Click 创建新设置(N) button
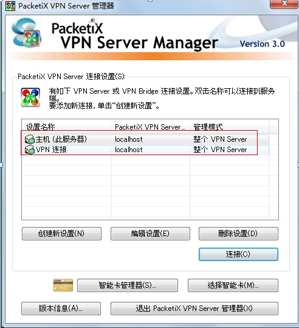The width and height of the screenshot is (299, 328). (x=61, y=234)
